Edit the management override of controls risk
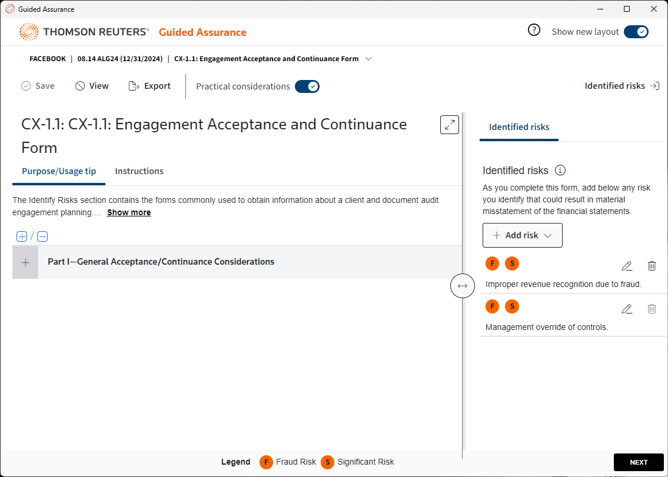This screenshot has width=668, height=477. [627, 309]
